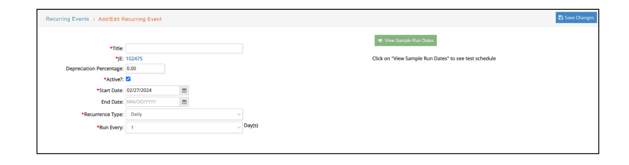Click the down arrow of the Run Every select

tap(239, 127)
